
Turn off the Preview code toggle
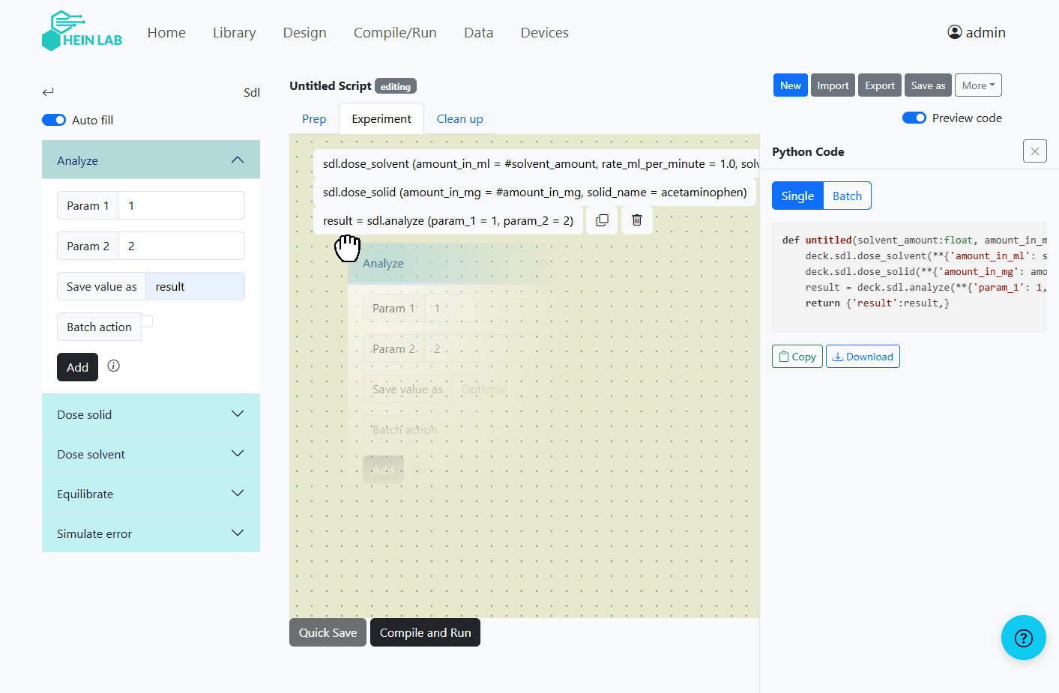click(914, 118)
